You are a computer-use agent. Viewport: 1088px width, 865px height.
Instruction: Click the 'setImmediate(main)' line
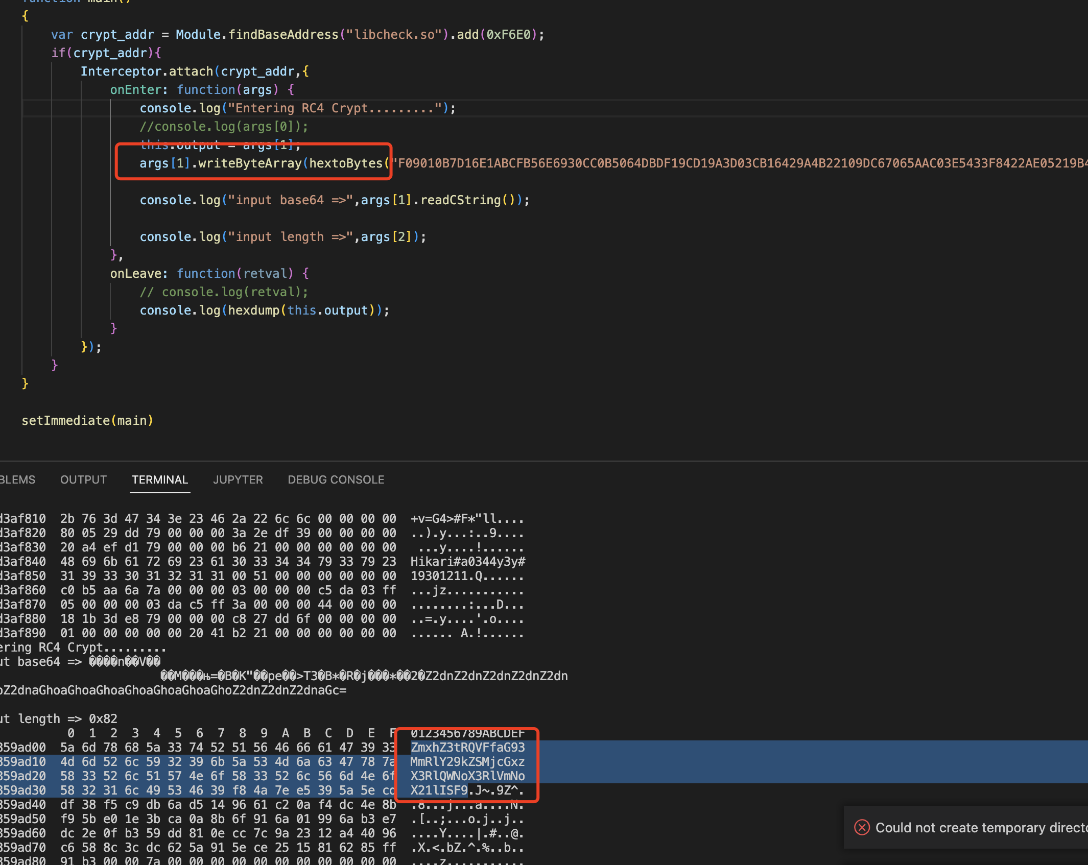[87, 420]
